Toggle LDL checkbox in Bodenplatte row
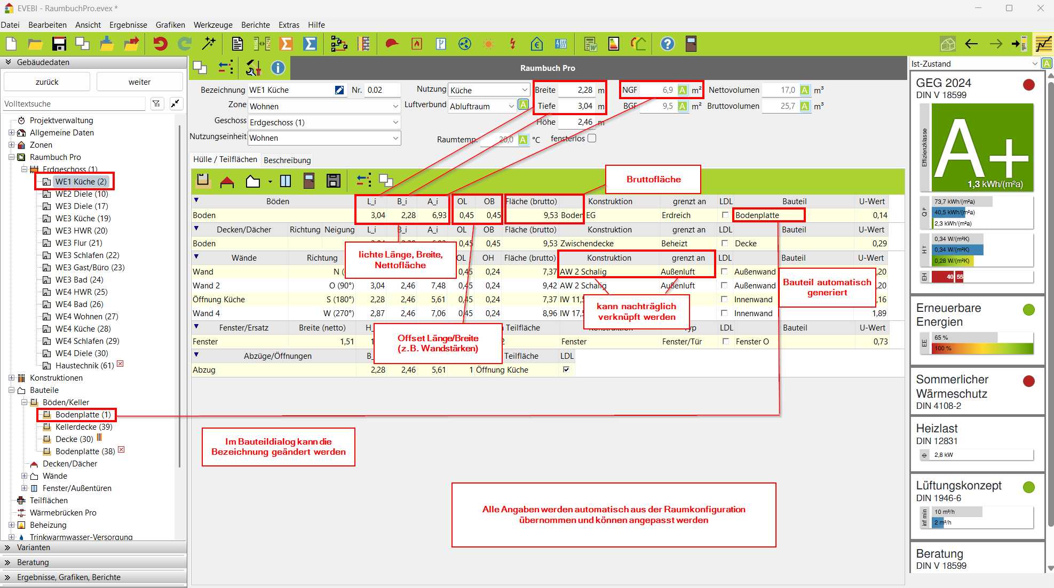This screenshot has height=588, width=1054. click(725, 215)
